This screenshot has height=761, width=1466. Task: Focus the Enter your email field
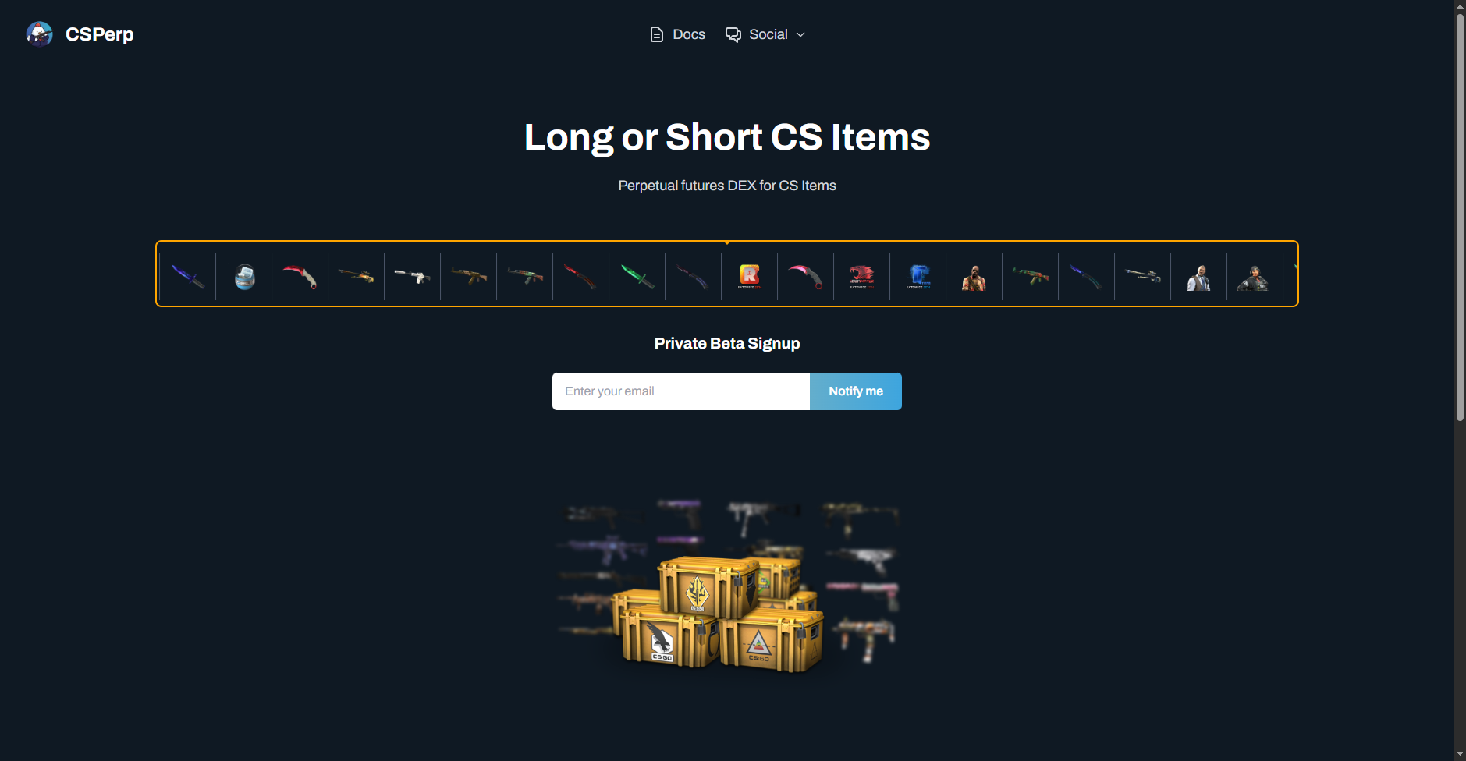pyautogui.click(x=681, y=391)
